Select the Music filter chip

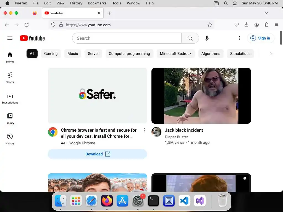[x=73, y=54]
